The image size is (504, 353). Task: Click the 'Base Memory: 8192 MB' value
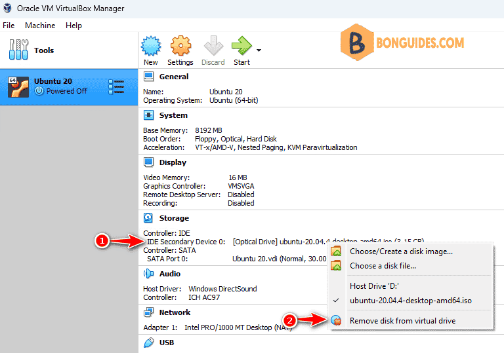(208, 130)
